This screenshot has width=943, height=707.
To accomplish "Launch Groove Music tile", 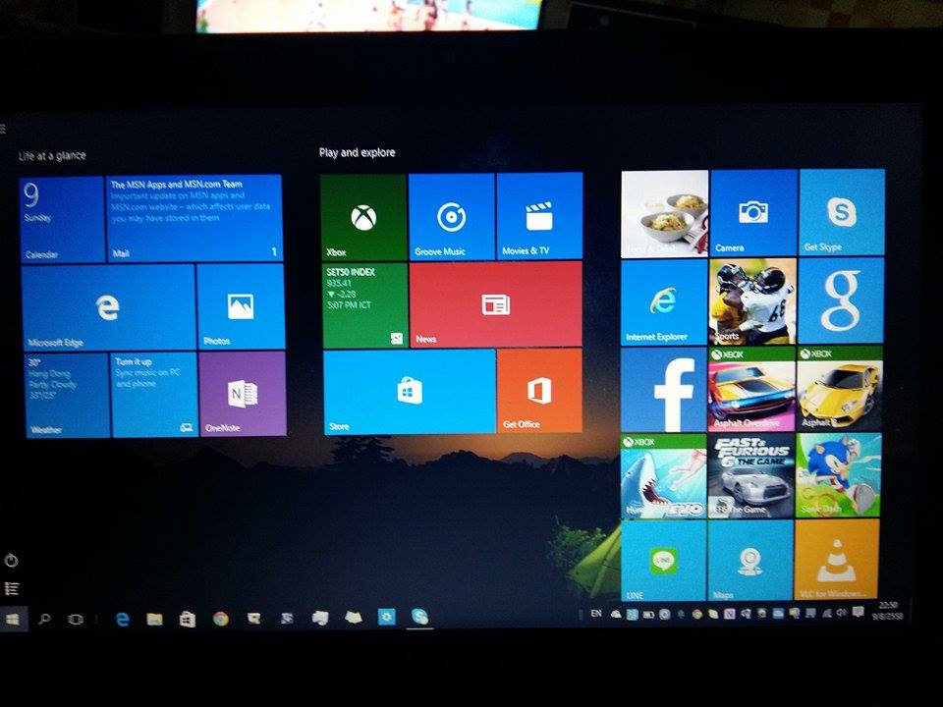I will [451, 216].
